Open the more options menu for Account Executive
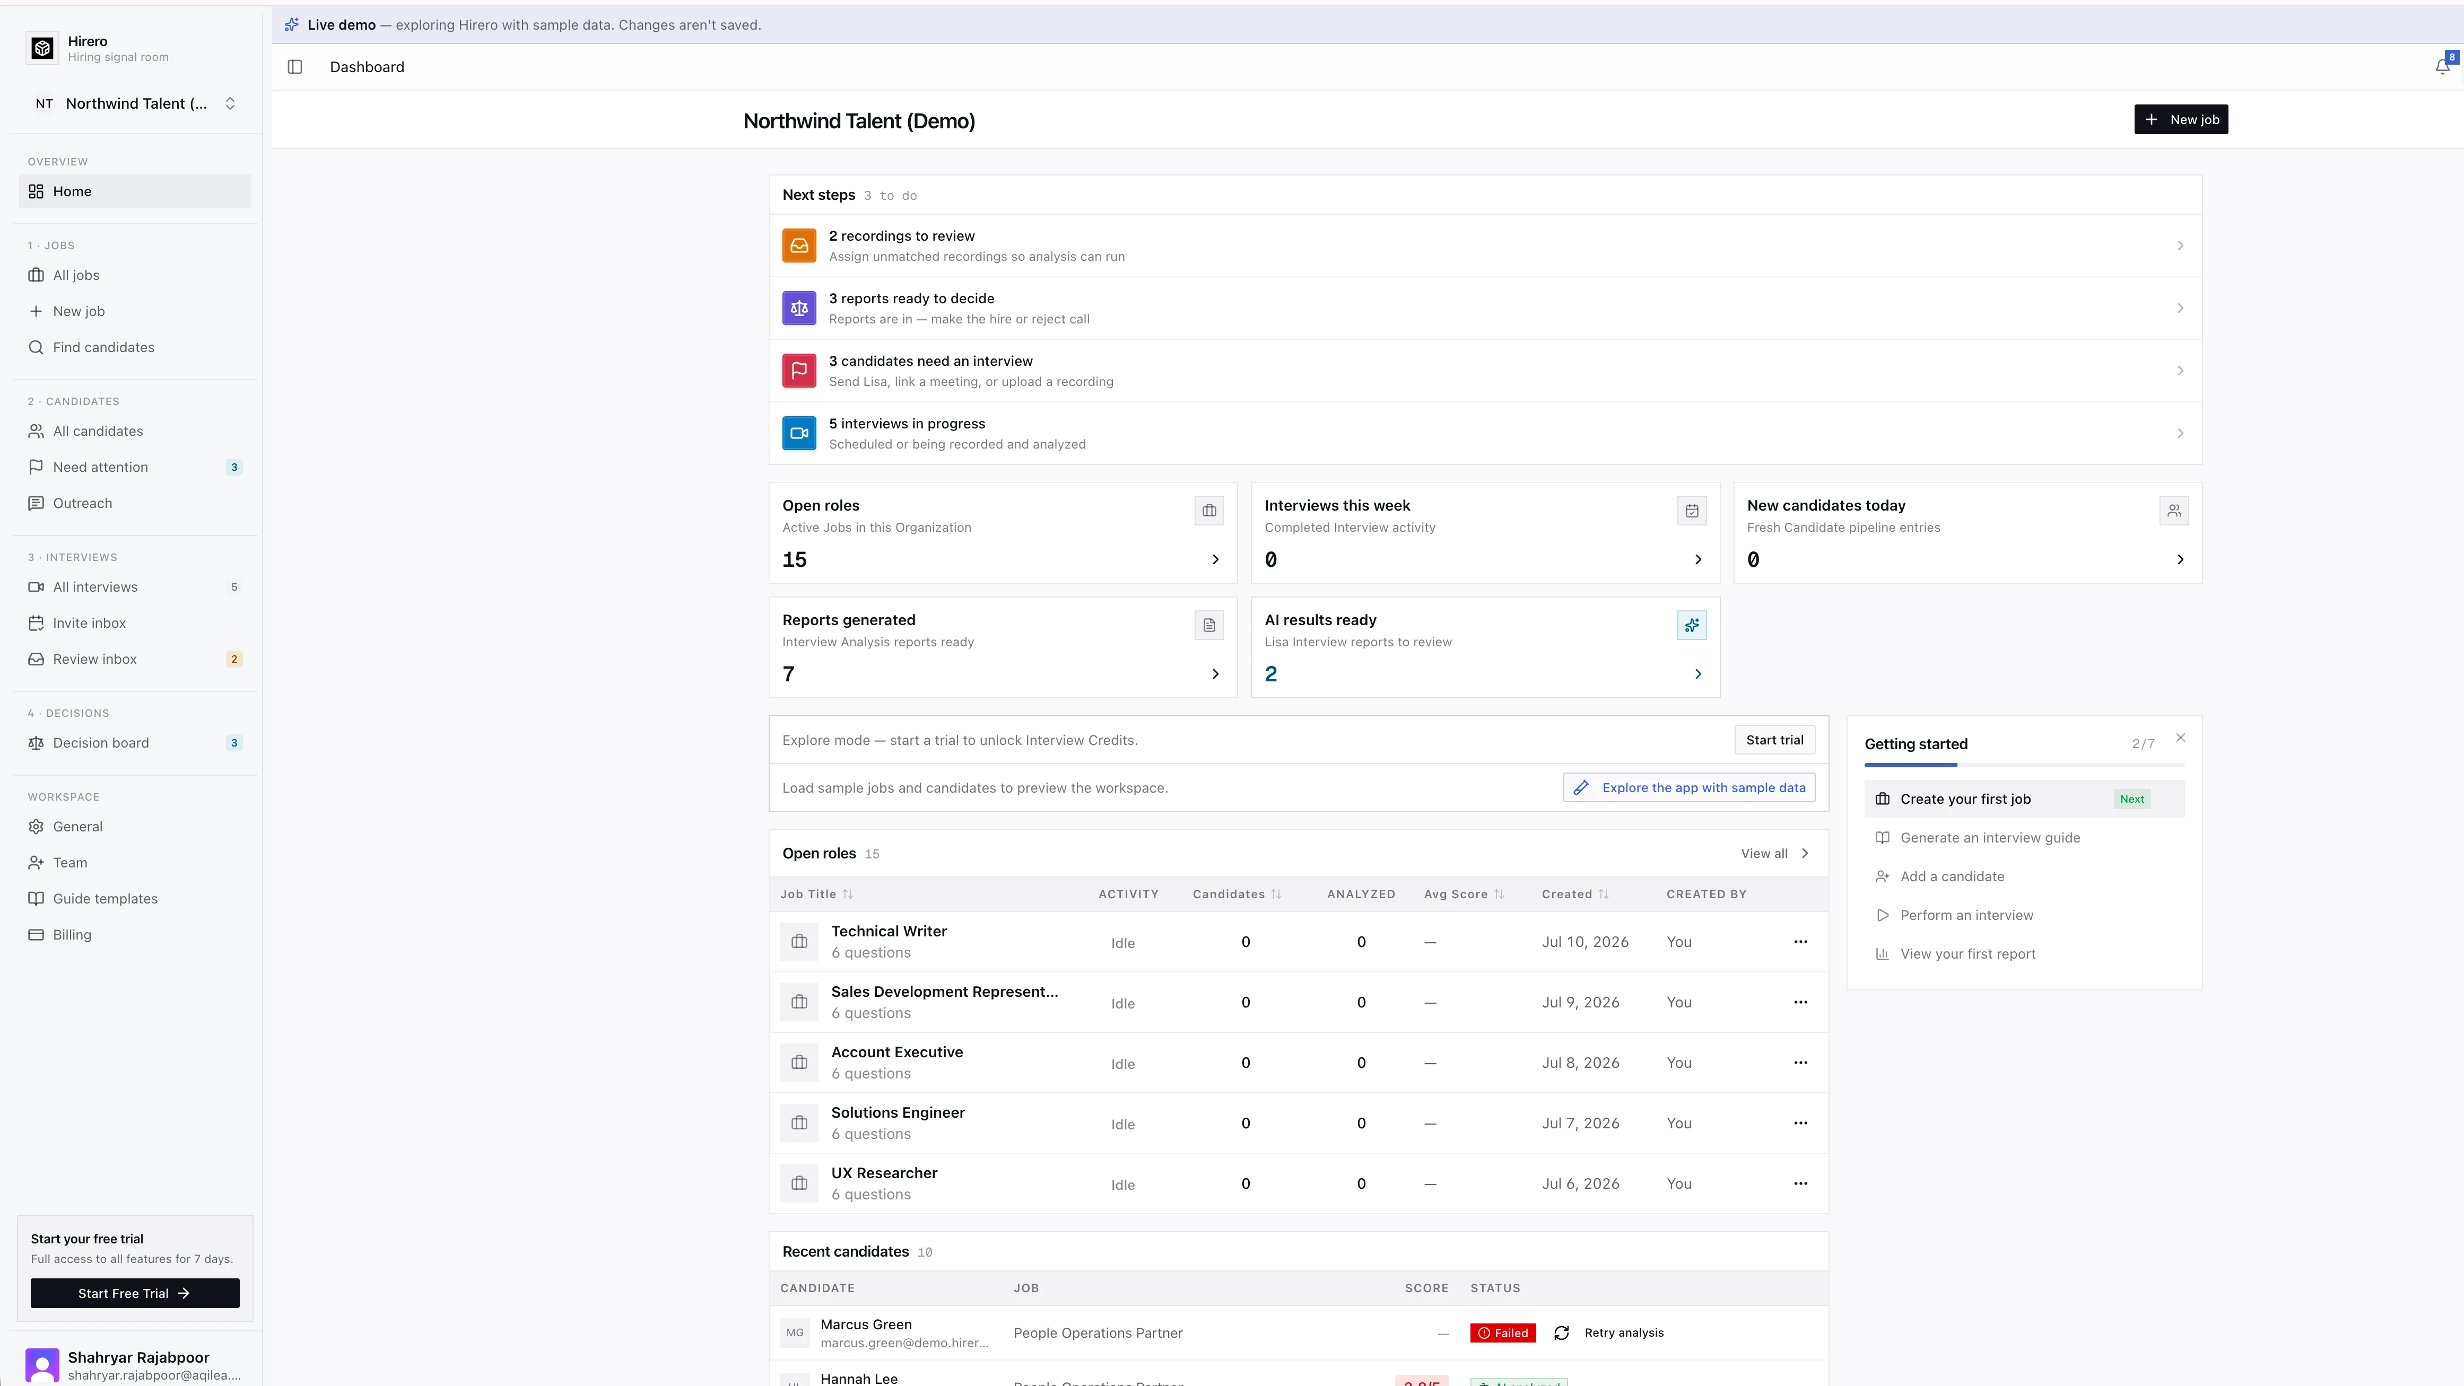Screen dimensions: 2464x1386 tap(1800, 1063)
